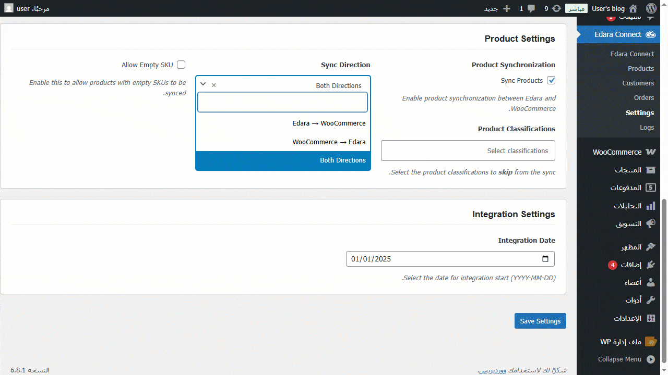This screenshot has width=668, height=375.
Task: Click the page vertical scrollbar thumb
Action: (x=664, y=281)
